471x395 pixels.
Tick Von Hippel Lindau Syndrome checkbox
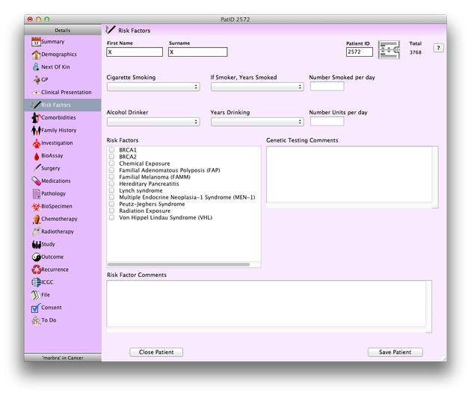(111, 217)
